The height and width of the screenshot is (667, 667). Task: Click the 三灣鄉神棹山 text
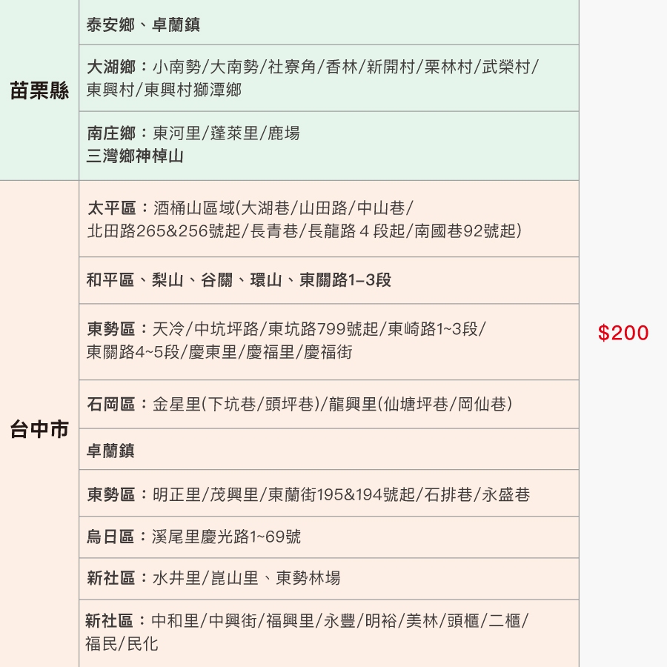(135, 156)
